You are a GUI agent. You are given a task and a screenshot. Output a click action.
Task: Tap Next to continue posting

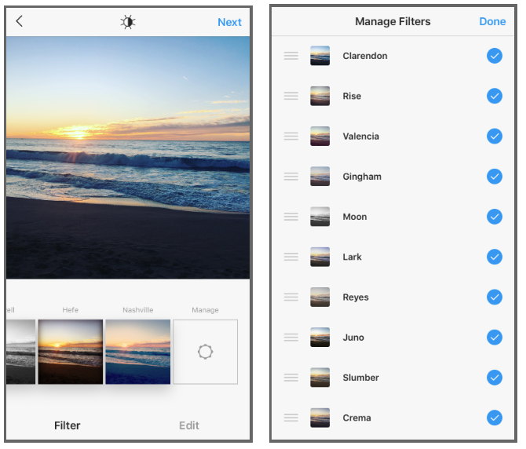coord(229,22)
